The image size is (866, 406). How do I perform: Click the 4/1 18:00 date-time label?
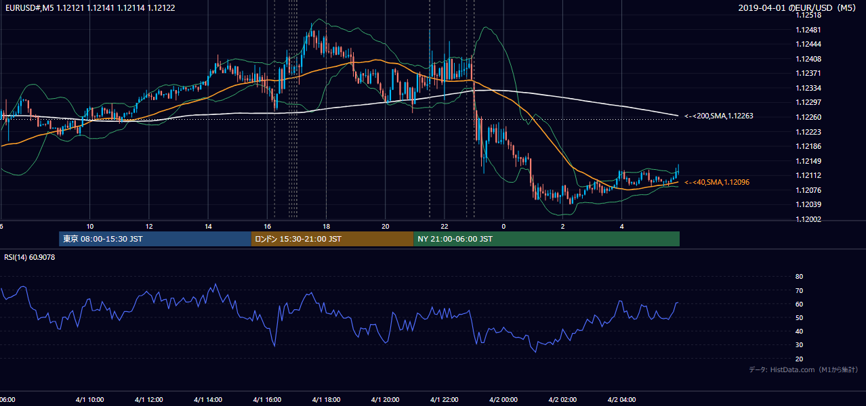[326, 400]
